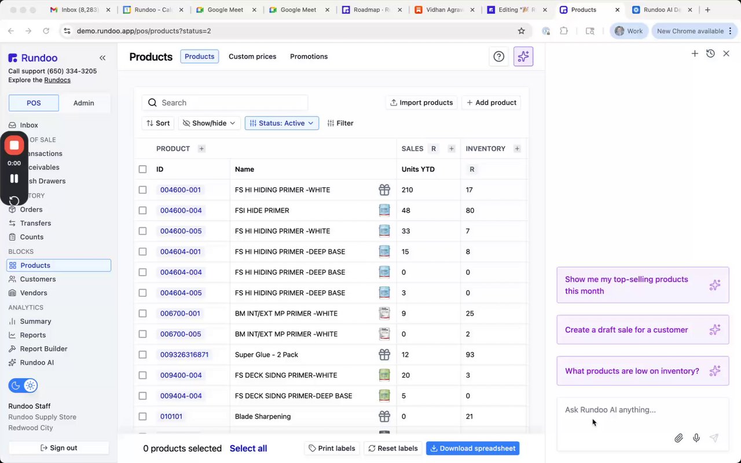Open the Status: Active dropdown

point(282,123)
